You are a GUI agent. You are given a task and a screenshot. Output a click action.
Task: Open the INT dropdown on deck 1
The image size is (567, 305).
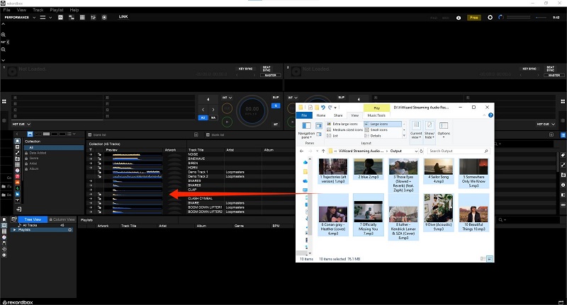click(227, 98)
